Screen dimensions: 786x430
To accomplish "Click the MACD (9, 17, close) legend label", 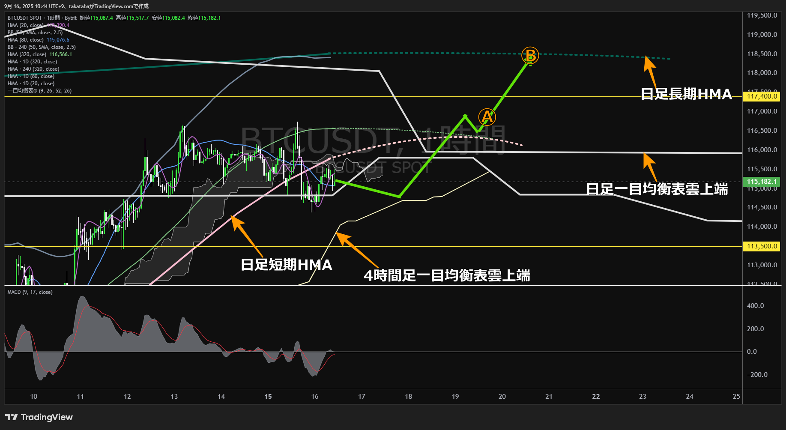I will pyautogui.click(x=30, y=292).
